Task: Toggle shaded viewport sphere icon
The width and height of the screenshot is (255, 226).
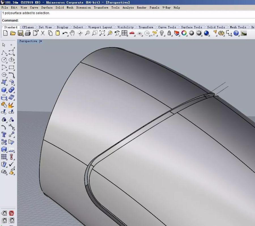Action: tap(192, 33)
